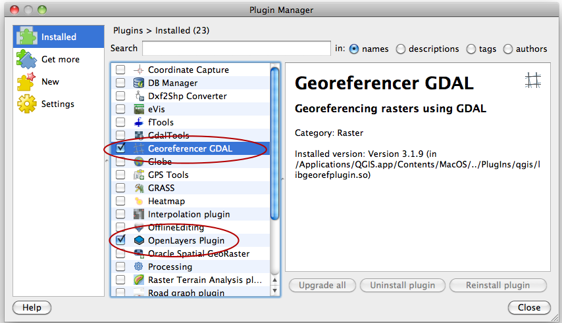
Task: Open the Settings tab
Action: pos(59,104)
